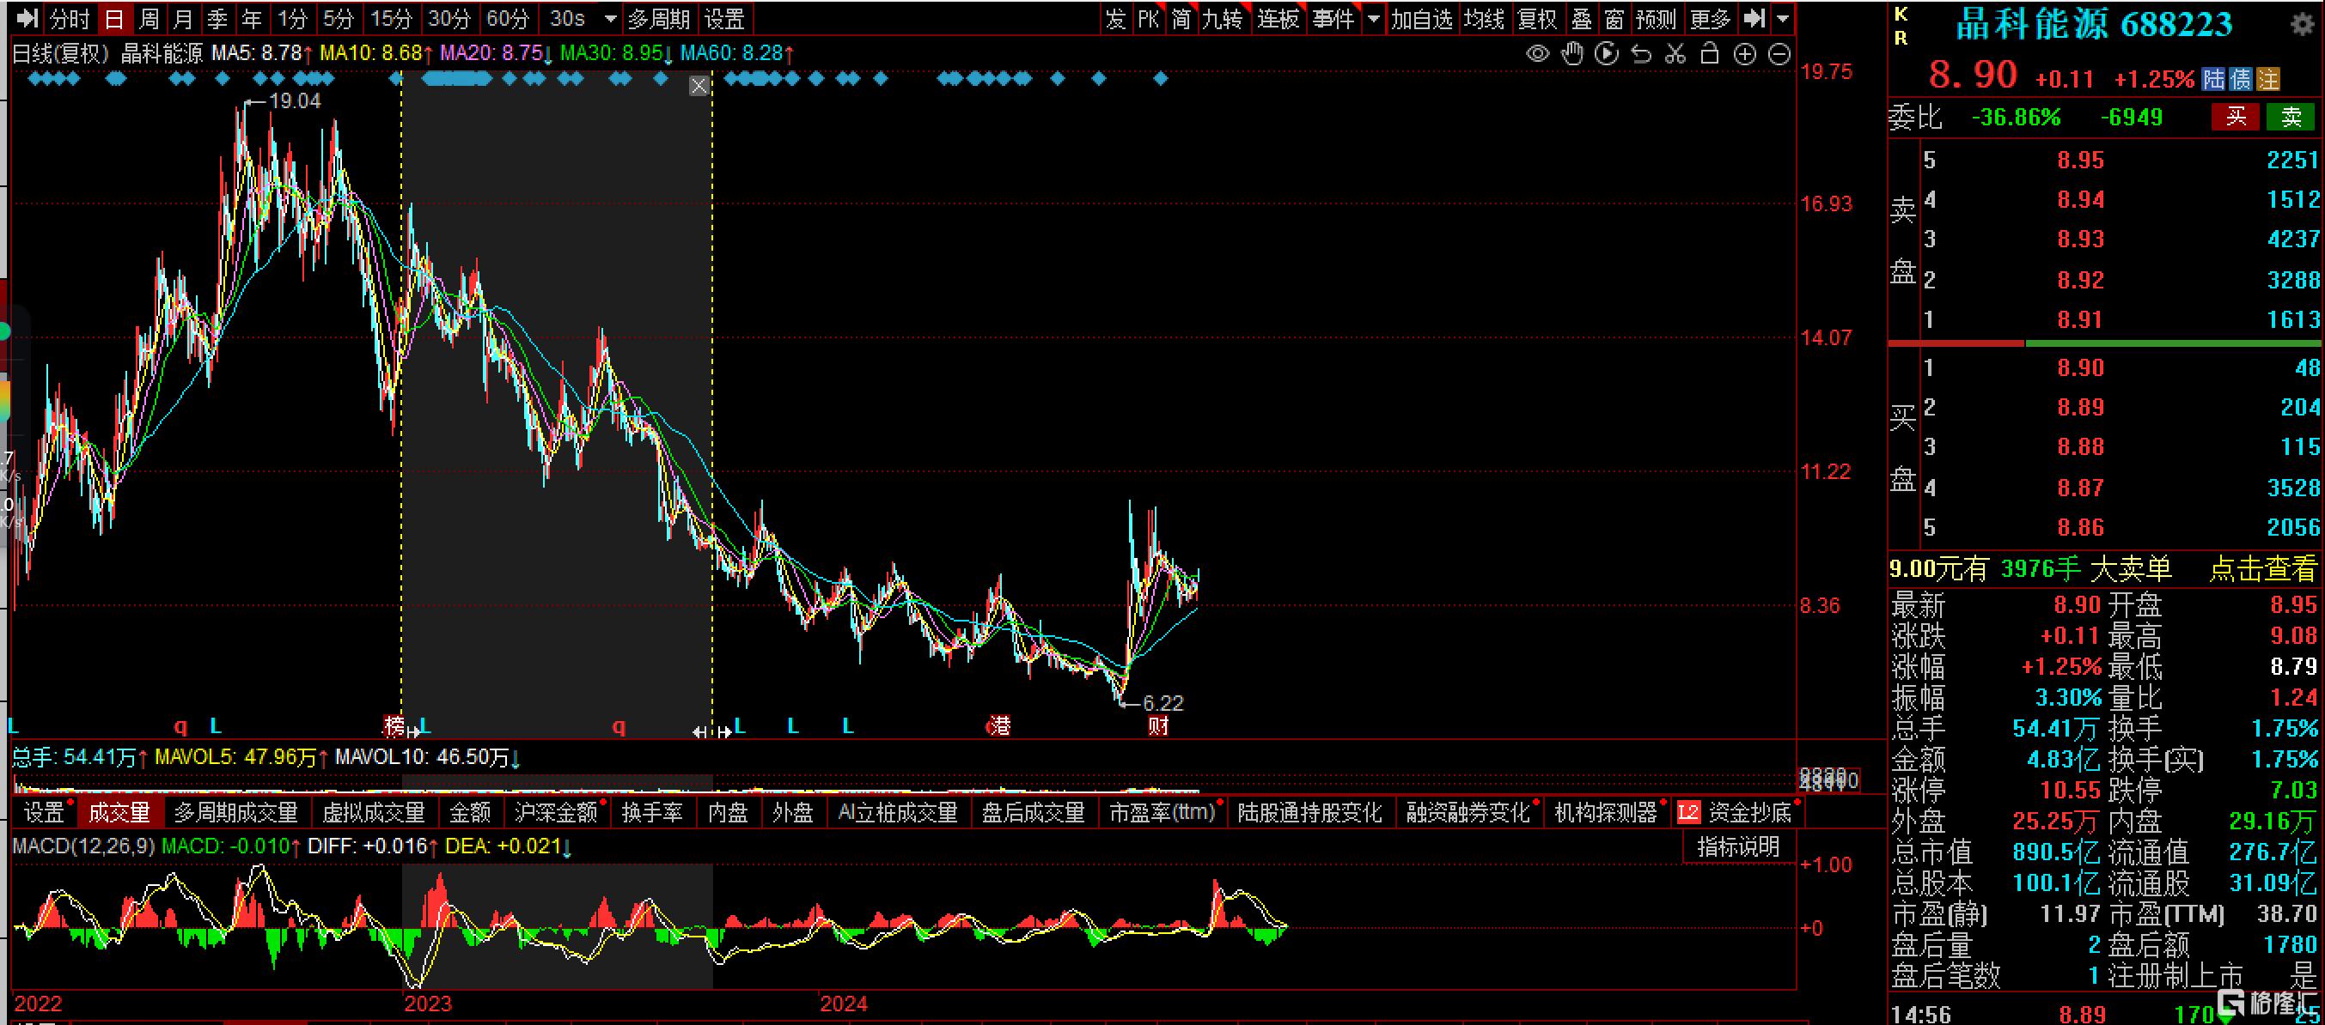
Task: Close the shaded selection range
Action: tap(699, 86)
